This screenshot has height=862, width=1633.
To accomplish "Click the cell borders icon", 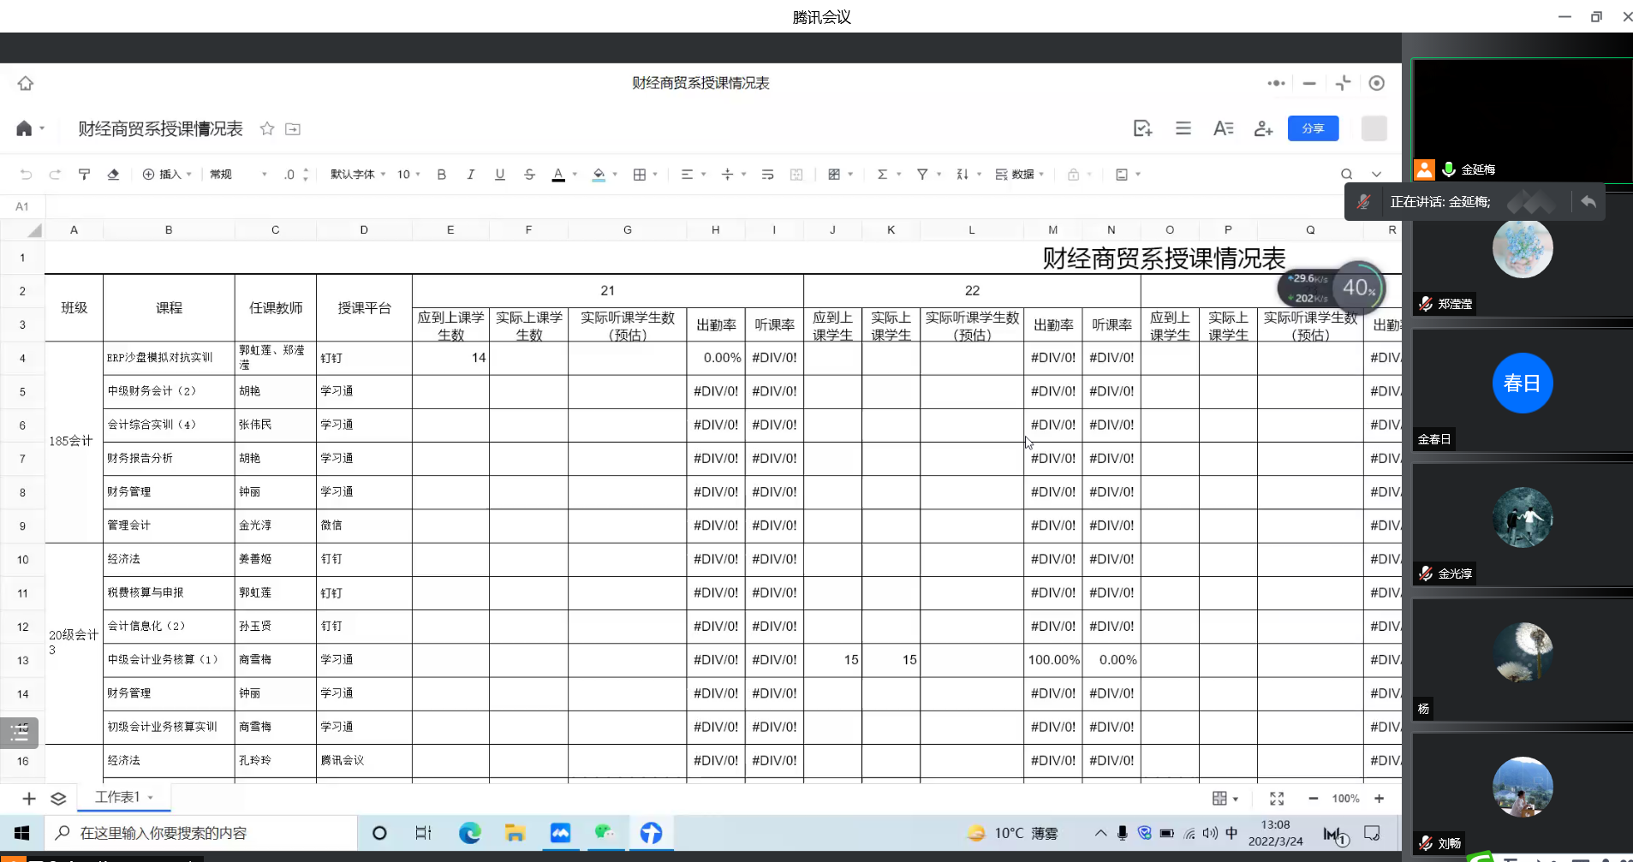I will click(x=640, y=175).
